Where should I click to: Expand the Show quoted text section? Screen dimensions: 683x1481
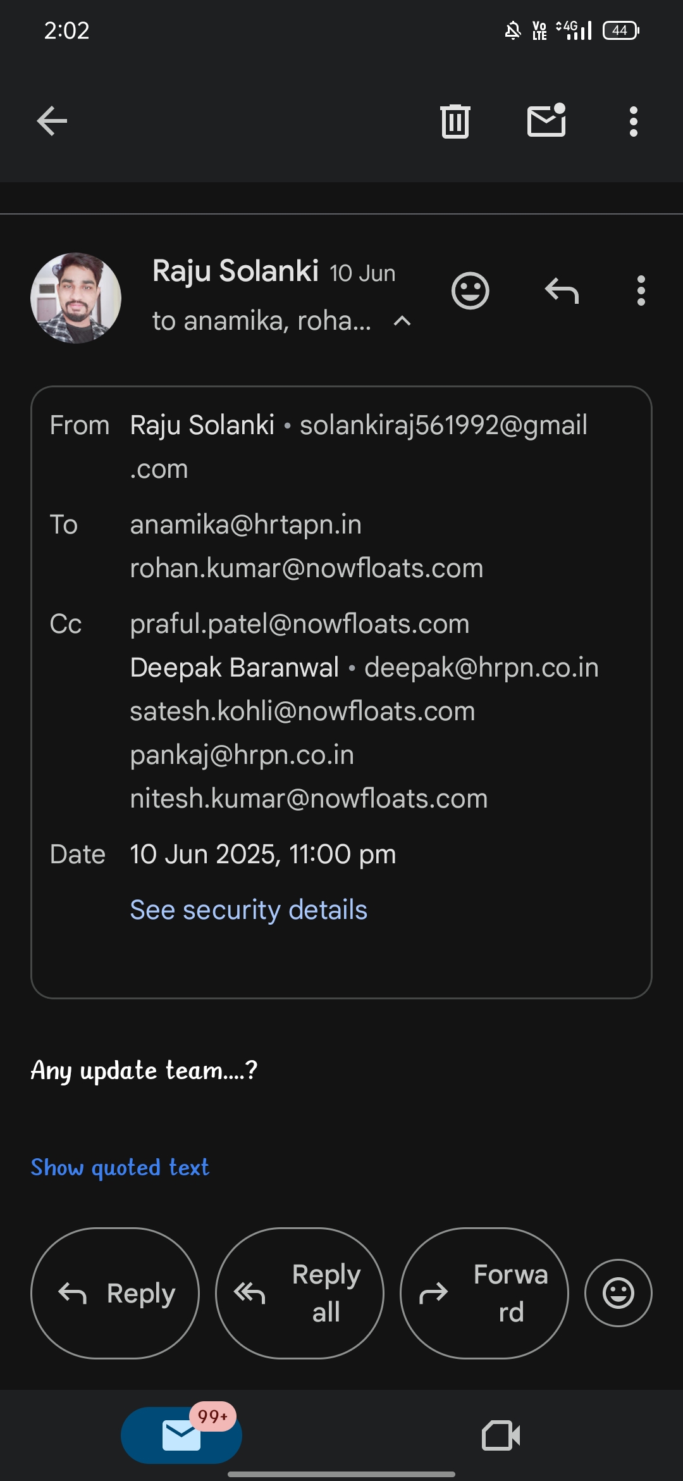pyautogui.click(x=120, y=1167)
